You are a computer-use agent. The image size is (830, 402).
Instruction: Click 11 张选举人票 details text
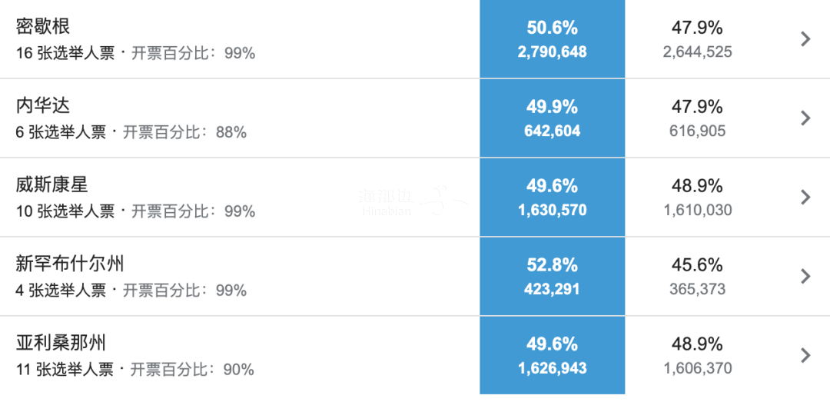click(65, 370)
